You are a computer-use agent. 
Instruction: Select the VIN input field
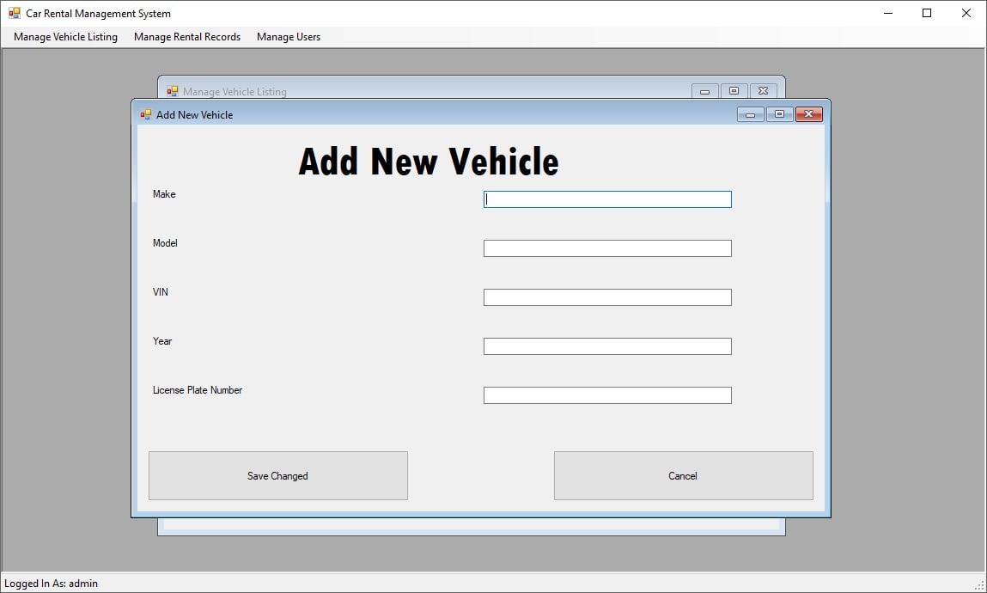coord(607,297)
